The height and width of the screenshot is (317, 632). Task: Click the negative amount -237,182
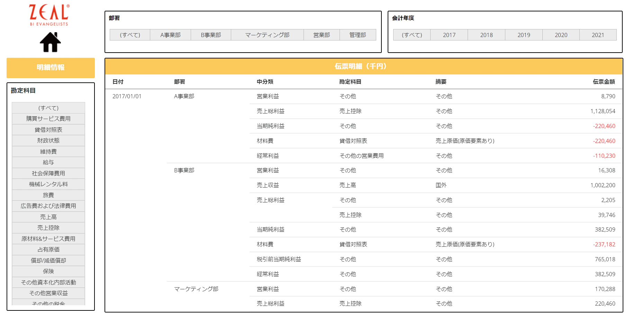point(604,244)
